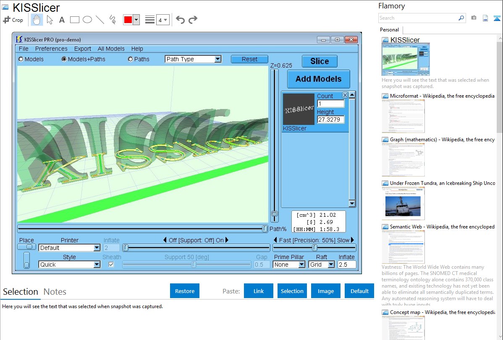Screen dimensions: 503x340
Task: Select the Models radio button
Action: (21, 59)
